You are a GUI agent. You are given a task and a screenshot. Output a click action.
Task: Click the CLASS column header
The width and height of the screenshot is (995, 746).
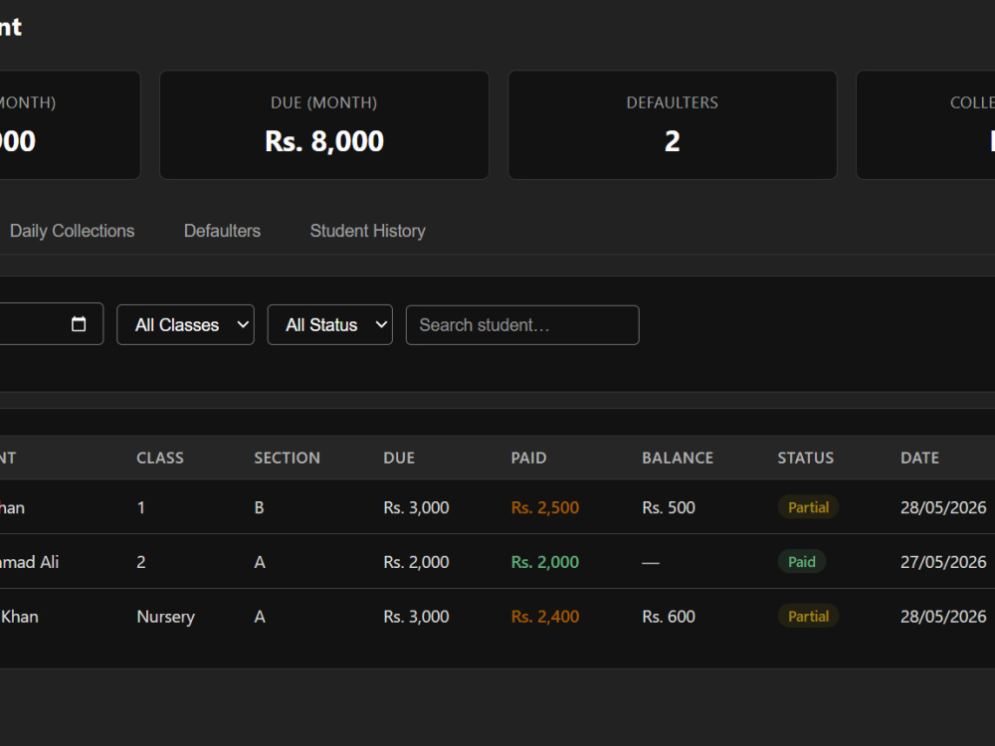[x=160, y=458]
